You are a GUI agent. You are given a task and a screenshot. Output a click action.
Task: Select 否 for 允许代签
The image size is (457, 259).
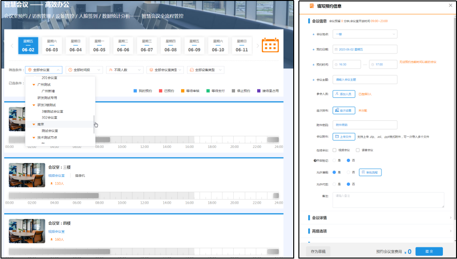pyautogui.click(x=348, y=184)
